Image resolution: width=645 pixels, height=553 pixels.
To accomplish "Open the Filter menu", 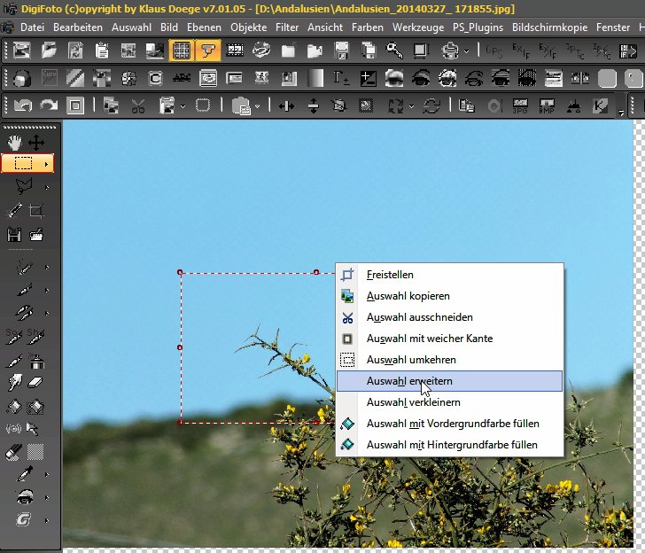I will (287, 27).
